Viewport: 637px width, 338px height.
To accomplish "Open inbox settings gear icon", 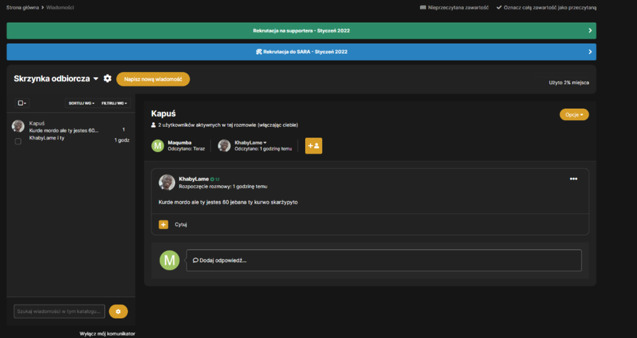I will (x=107, y=78).
